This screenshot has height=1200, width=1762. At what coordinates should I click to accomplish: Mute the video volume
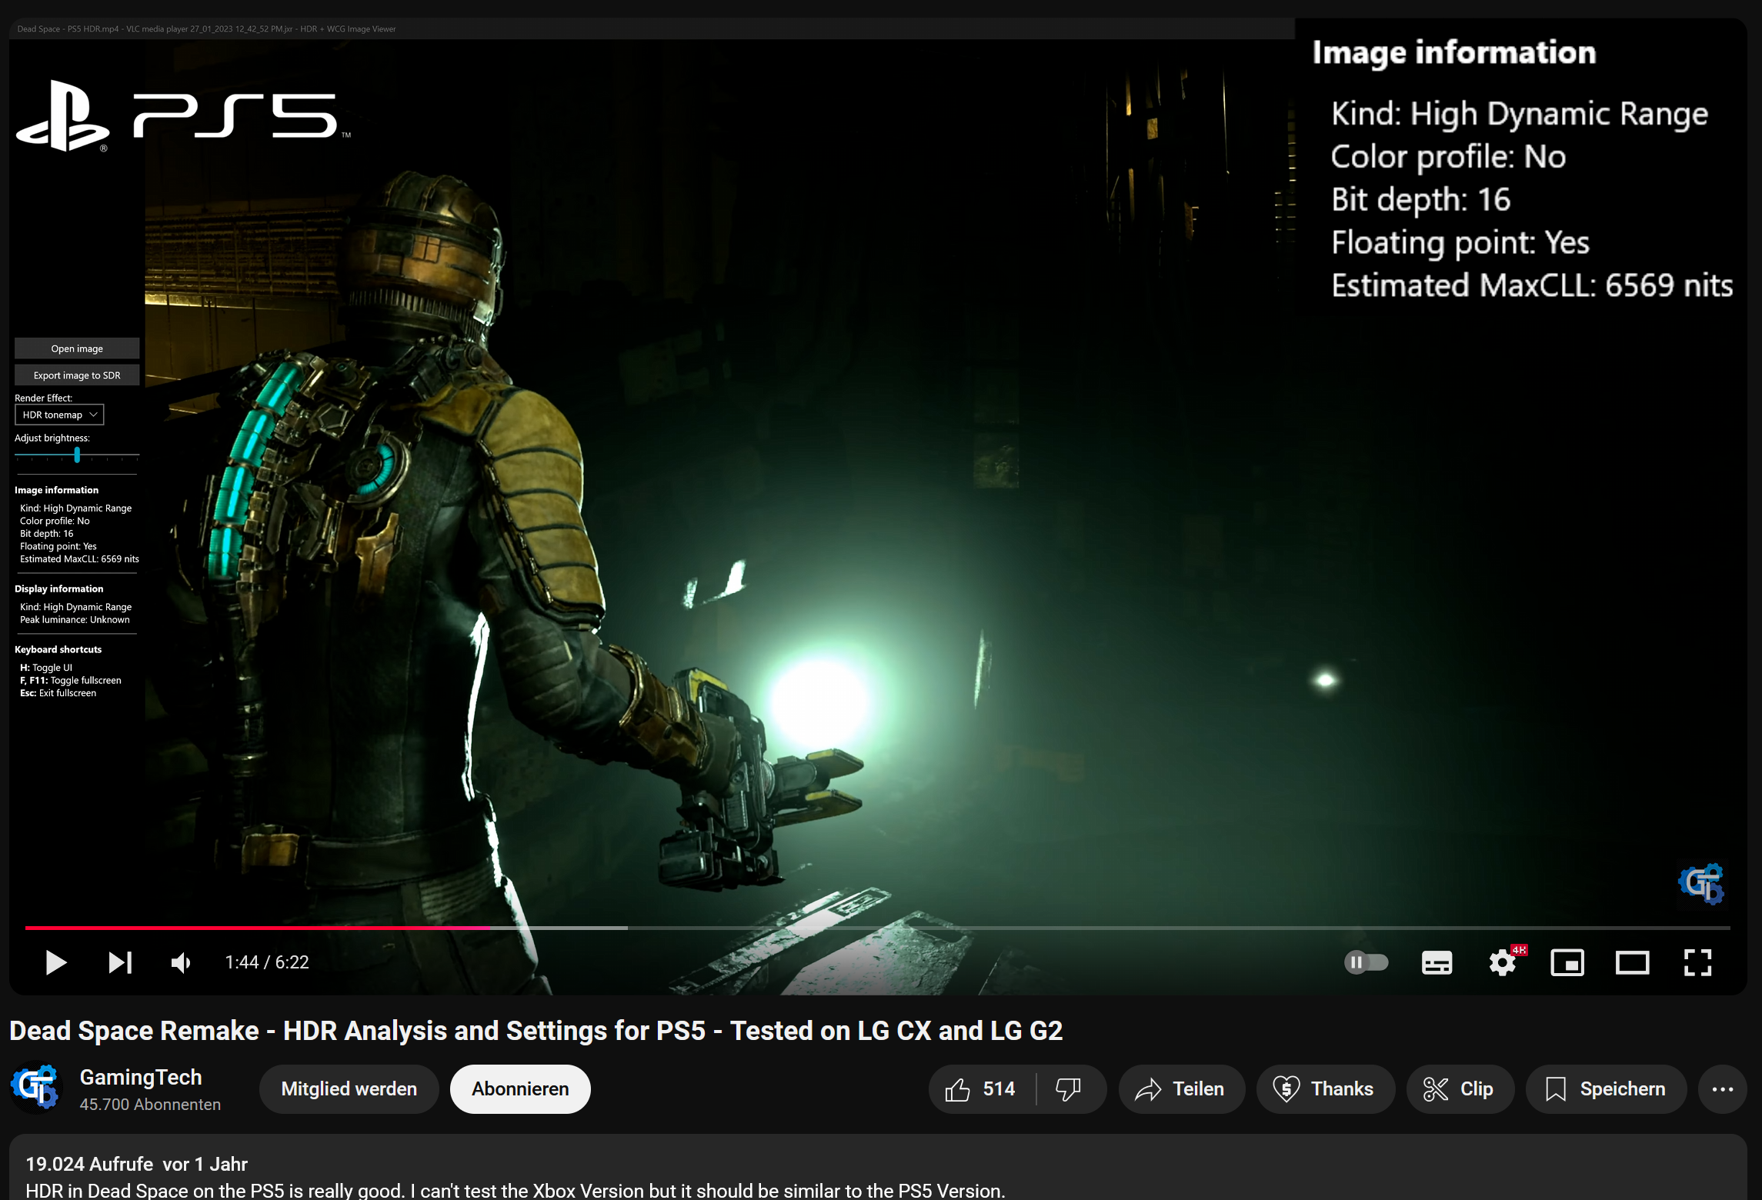pyautogui.click(x=180, y=962)
